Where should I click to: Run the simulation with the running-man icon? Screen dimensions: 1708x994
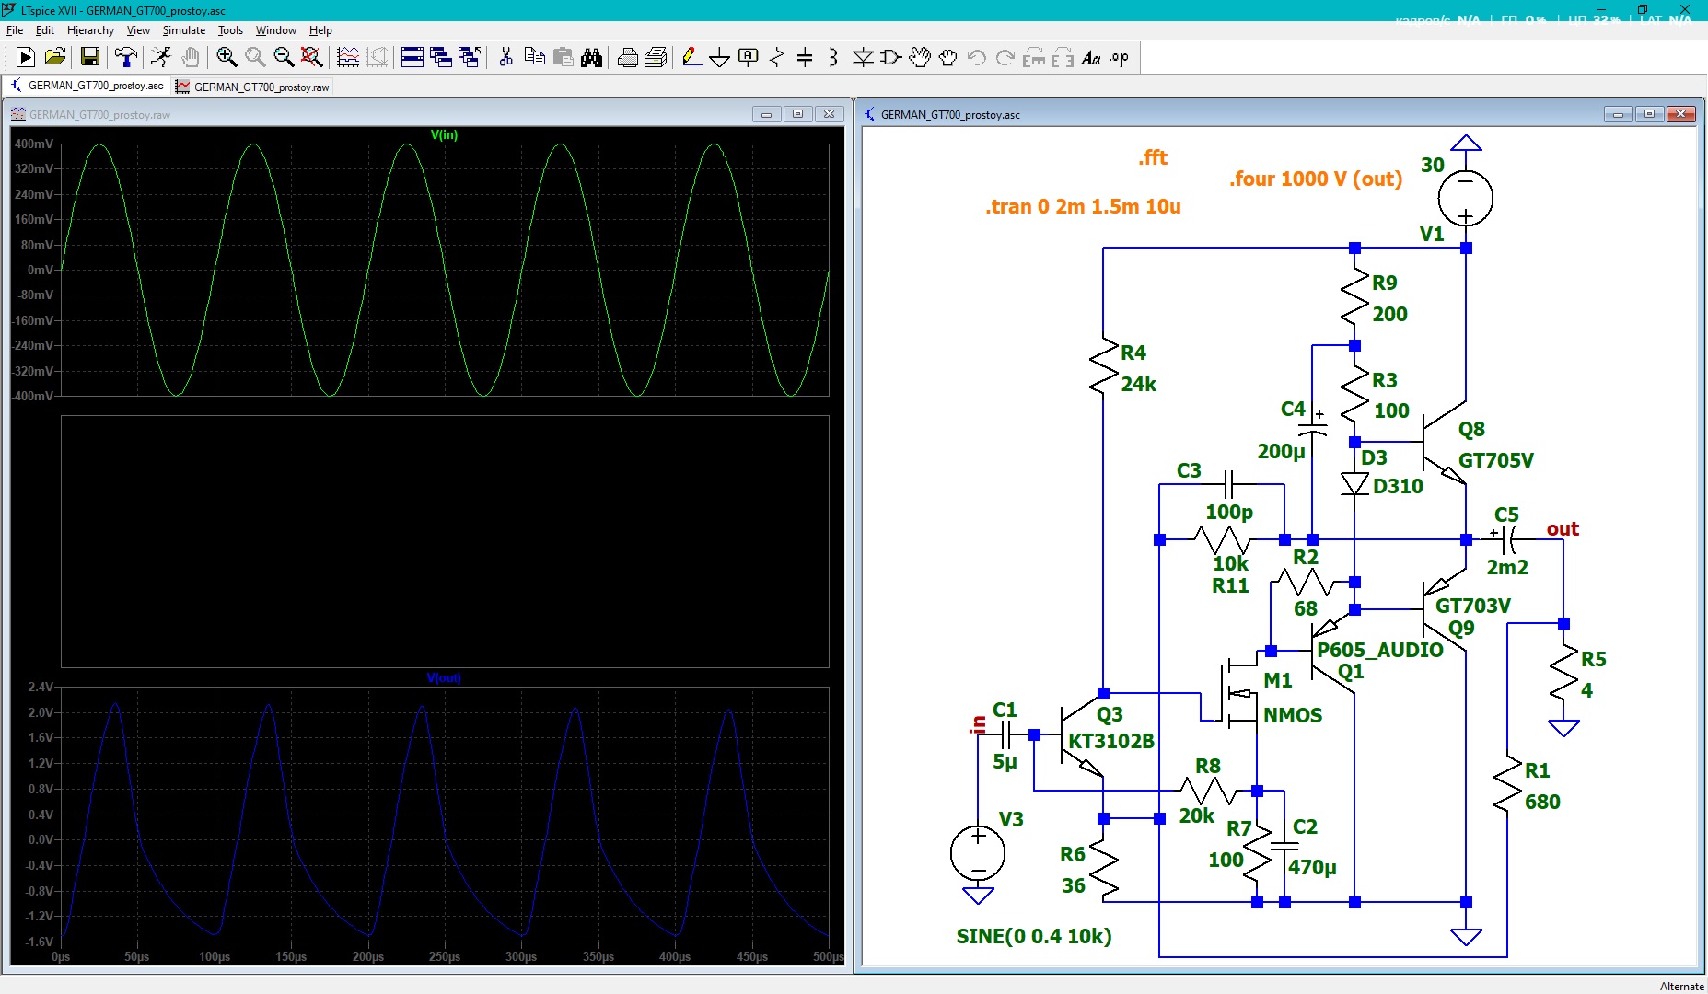pyautogui.click(x=161, y=58)
